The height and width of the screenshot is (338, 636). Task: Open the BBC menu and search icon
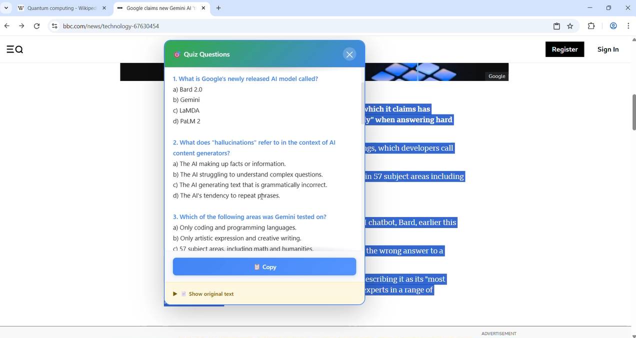(15, 49)
